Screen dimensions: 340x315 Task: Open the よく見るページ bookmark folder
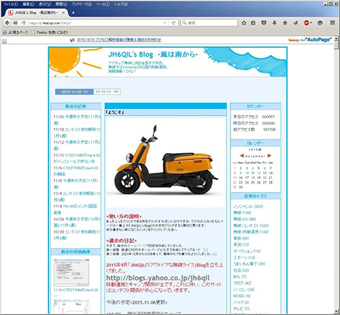[x=16, y=33]
